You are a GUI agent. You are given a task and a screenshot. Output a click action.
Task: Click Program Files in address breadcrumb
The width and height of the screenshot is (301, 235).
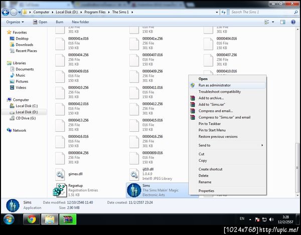95,12
